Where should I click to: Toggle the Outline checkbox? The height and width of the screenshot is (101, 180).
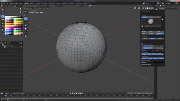[142, 63]
